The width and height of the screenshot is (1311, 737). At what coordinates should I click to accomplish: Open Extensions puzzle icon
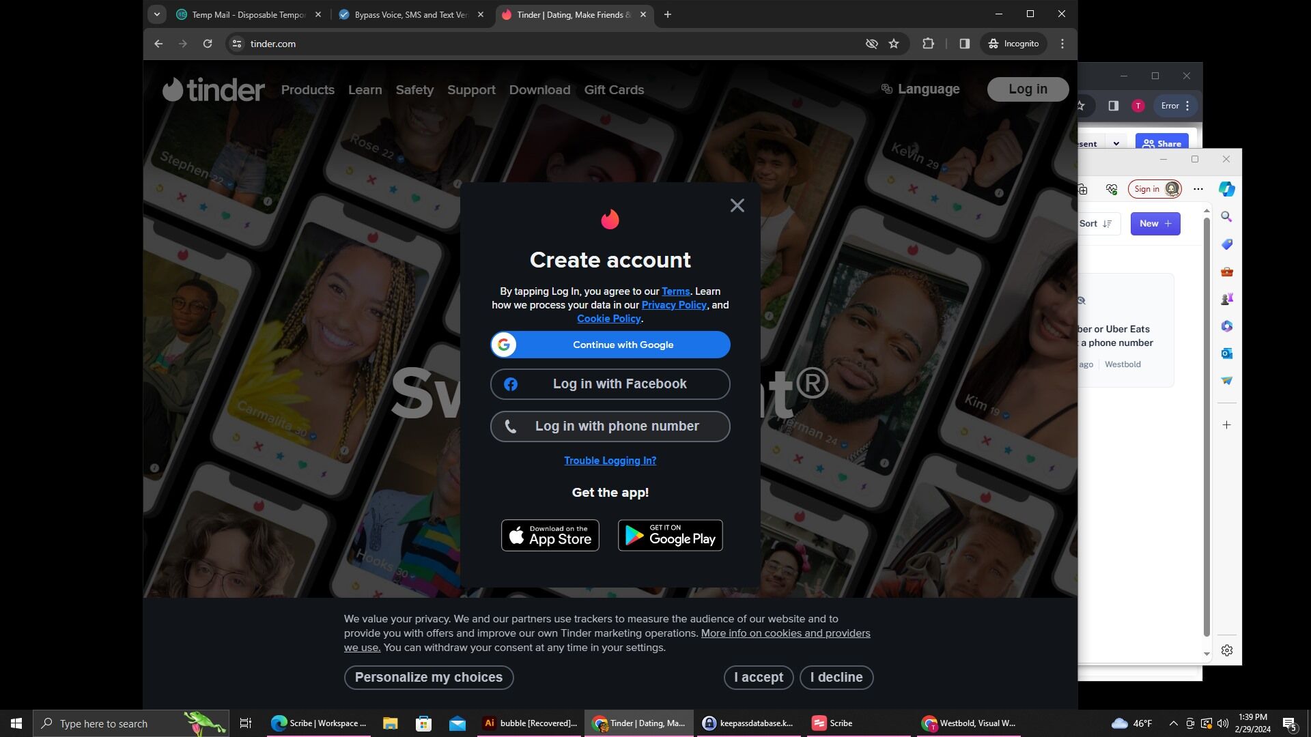(x=928, y=44)
